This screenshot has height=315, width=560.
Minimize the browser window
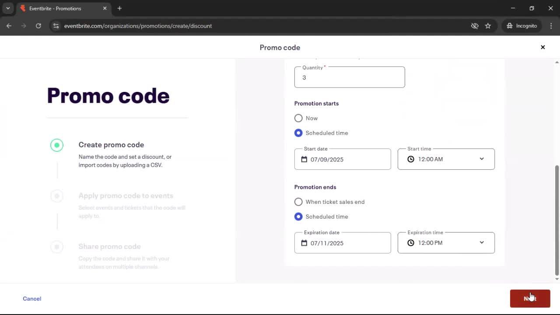513,8
